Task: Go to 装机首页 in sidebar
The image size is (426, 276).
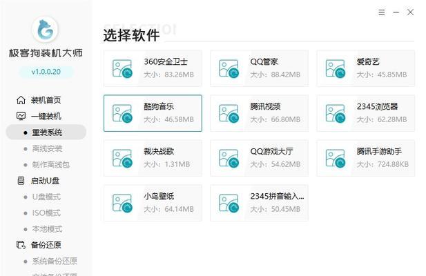Action: pyautogui.click(x=46, y=100)
